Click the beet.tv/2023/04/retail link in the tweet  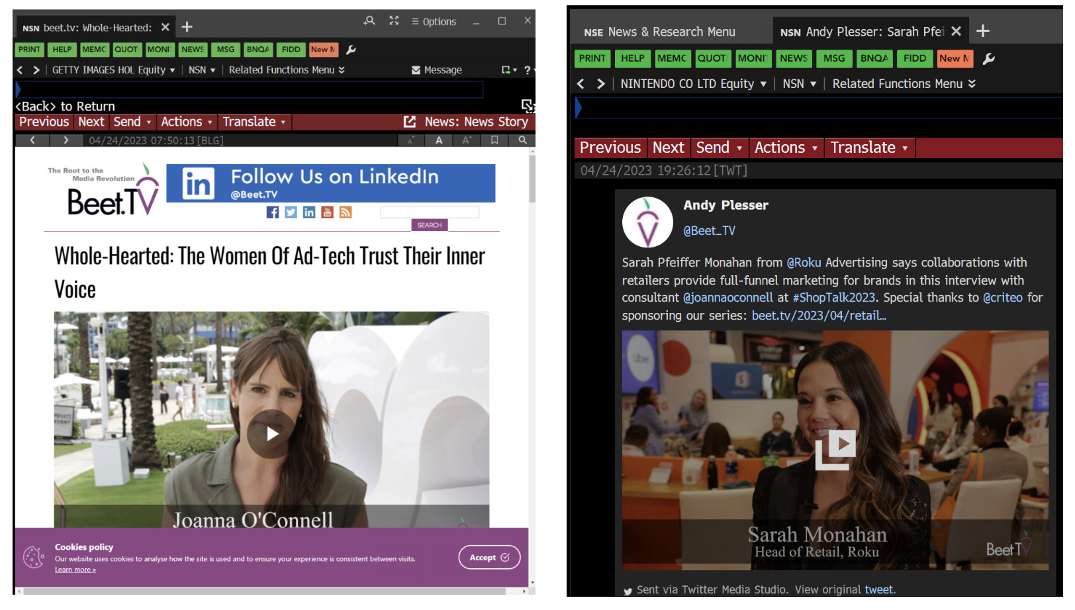818,316
